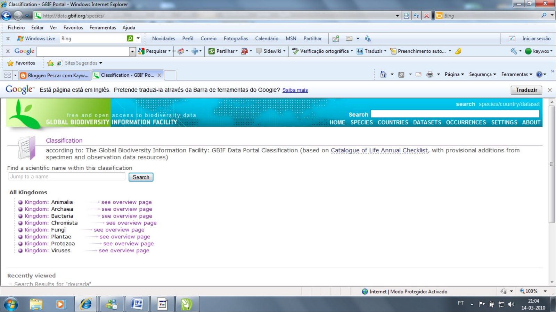Expand the Segurança dropdown
This screenshot has height=312, width=556.
click(x=483, y=74)
